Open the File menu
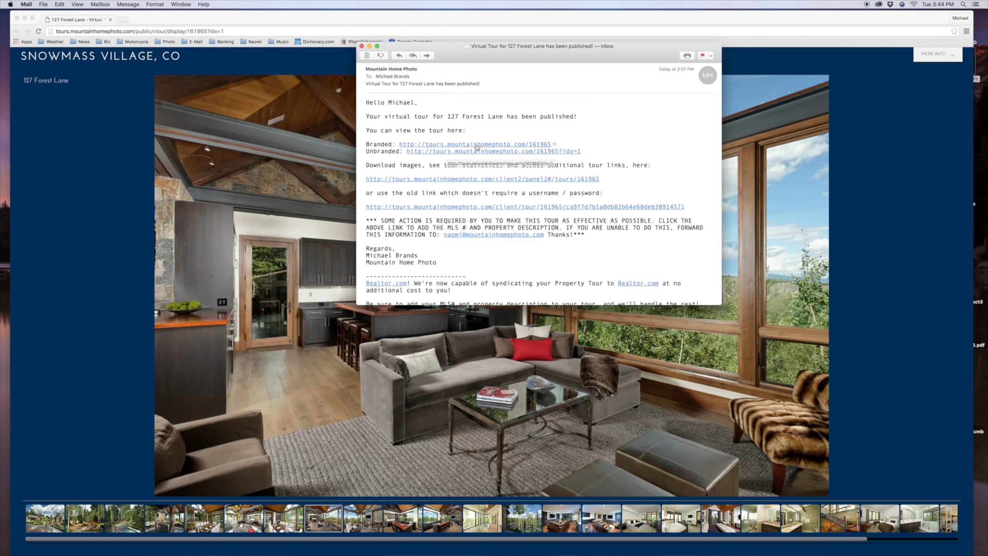The image size is (988, 556). coord(43,5)
